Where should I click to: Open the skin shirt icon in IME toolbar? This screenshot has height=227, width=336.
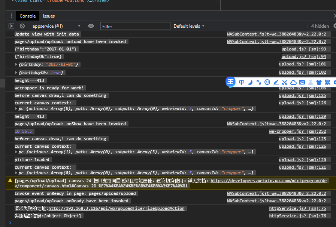pyautogui.click(x=319, y=82)
